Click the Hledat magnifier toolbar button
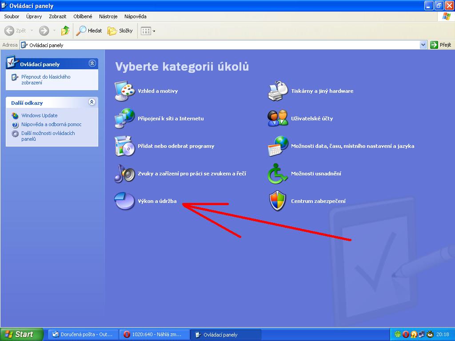Viewport: 455px width, 341px height. click(x=89, y=31)
